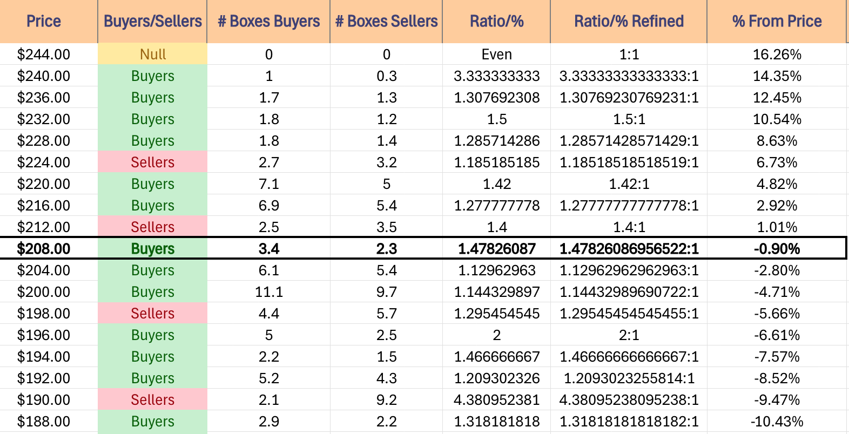Select the Buyers/Sellers column header
Screen dimensions: 849x434
(x=152, y=22)
